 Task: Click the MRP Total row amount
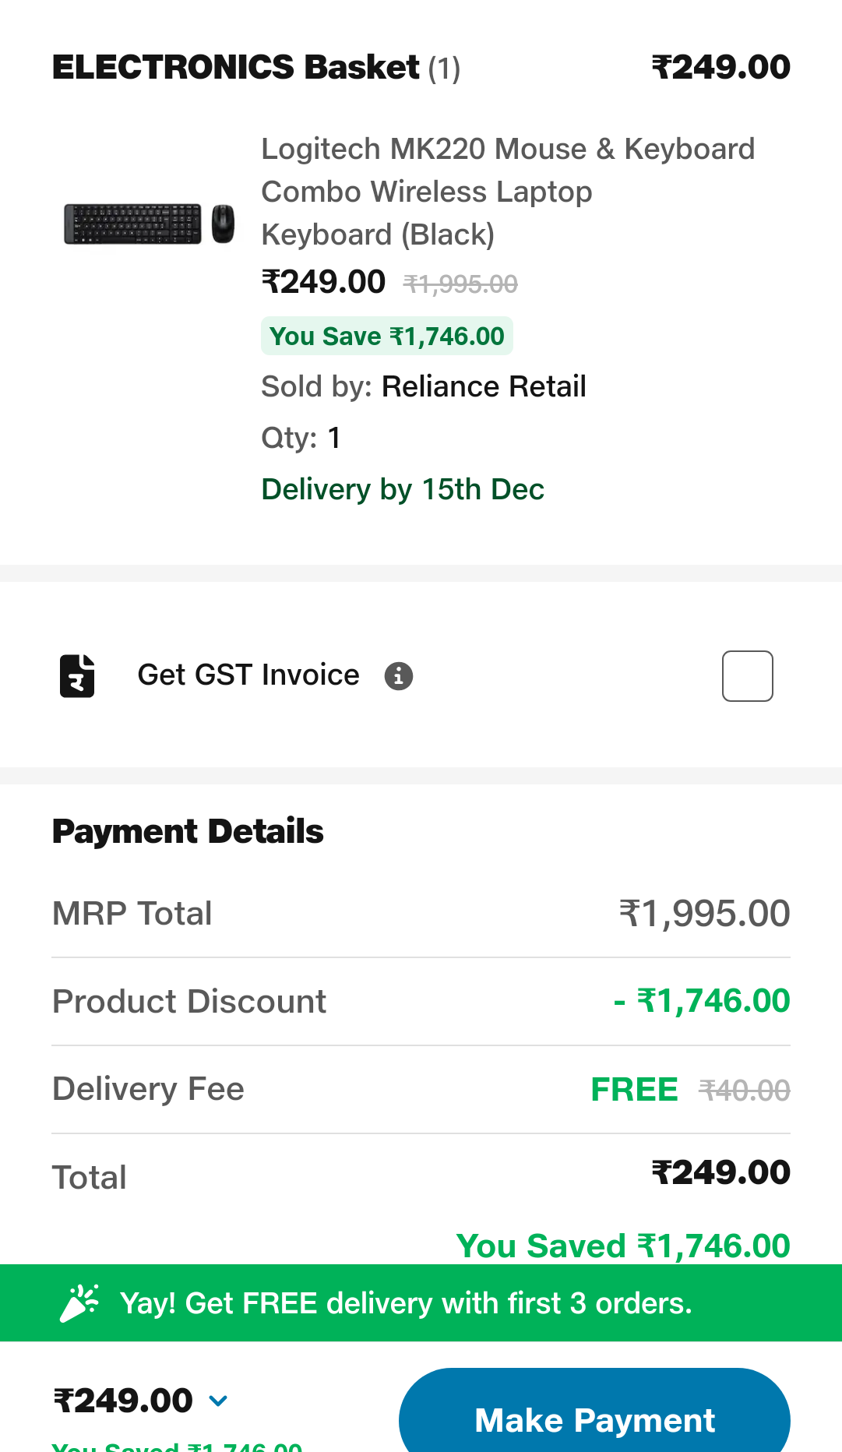(704, 913)
